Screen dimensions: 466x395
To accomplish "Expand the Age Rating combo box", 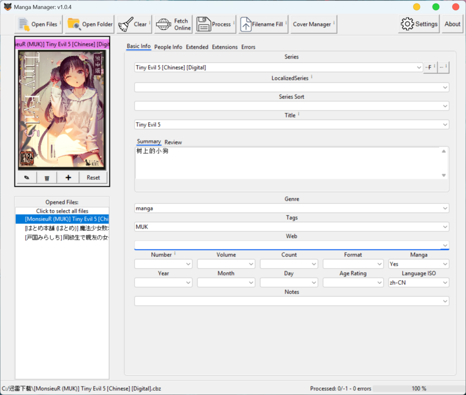I will (x=380, y=283).
